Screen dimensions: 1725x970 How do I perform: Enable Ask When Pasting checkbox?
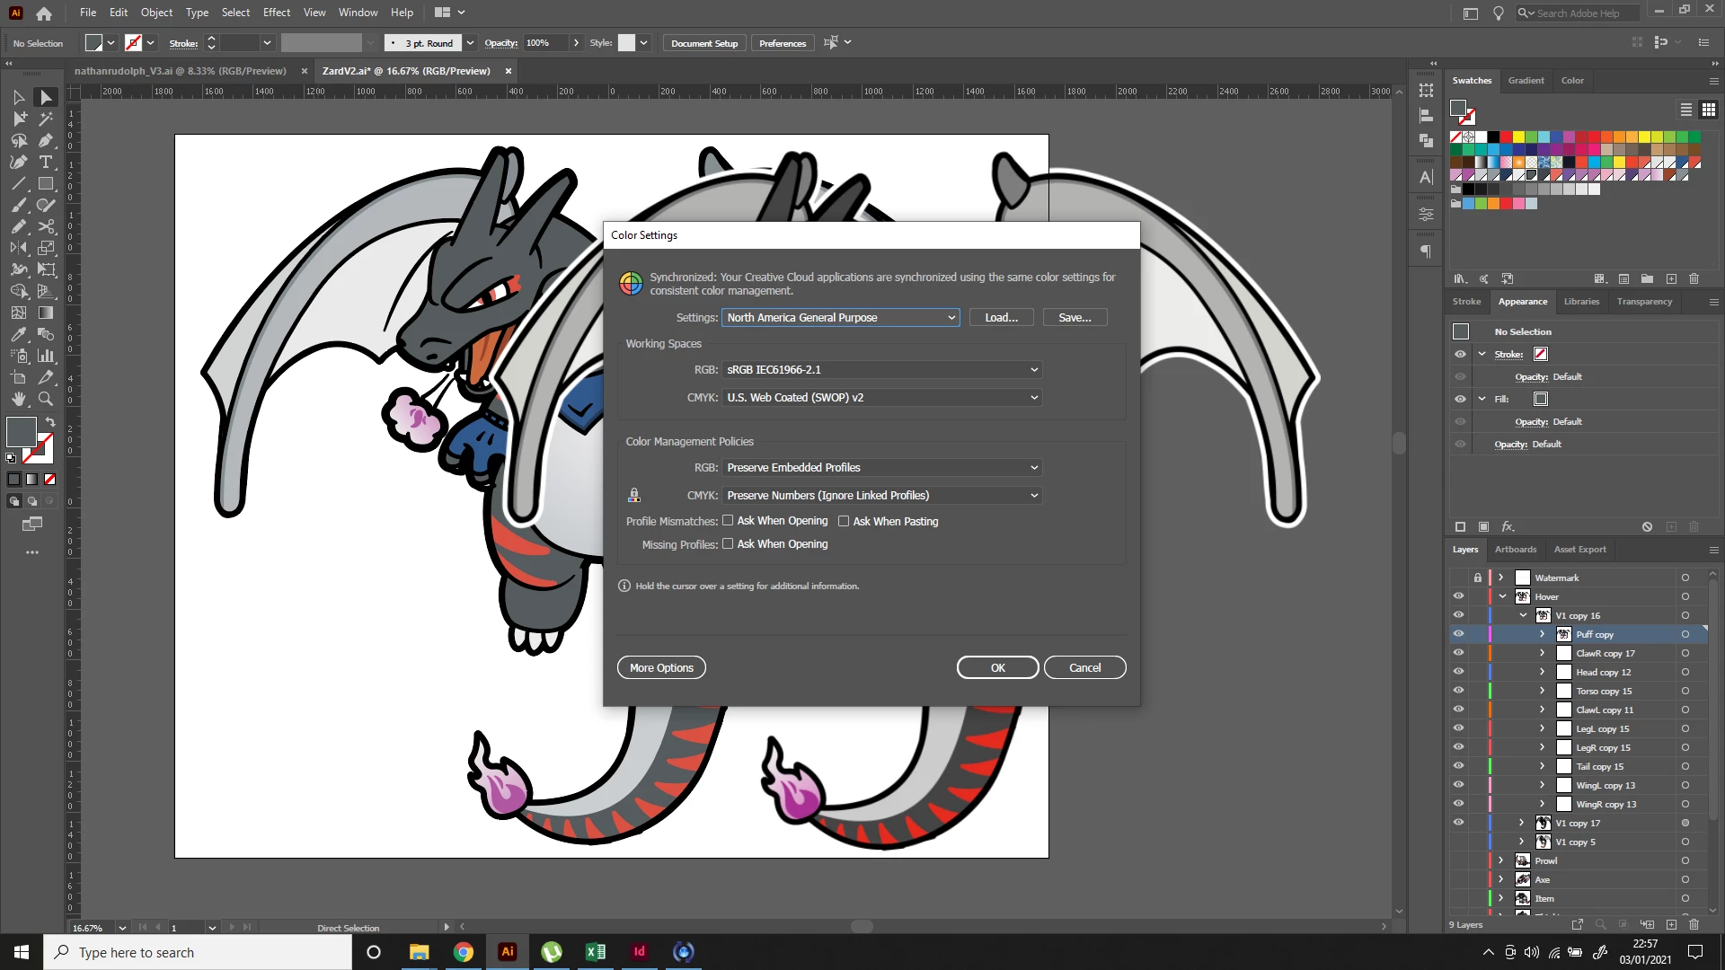(844, 521)
